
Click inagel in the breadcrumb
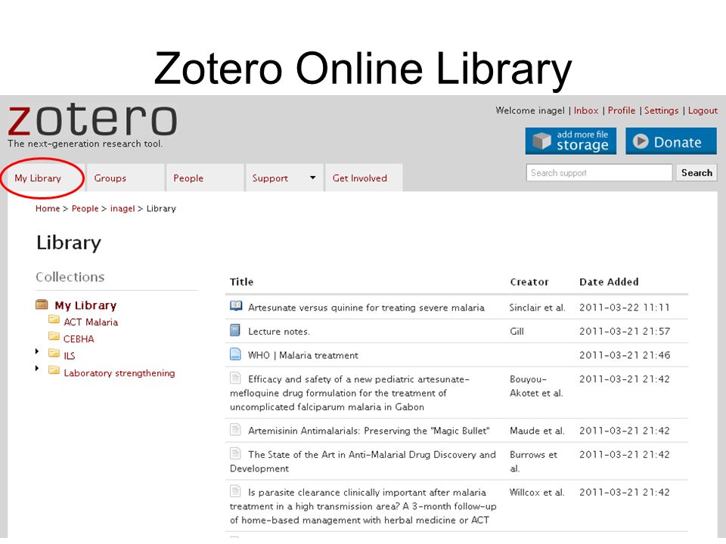pos(123,209)
